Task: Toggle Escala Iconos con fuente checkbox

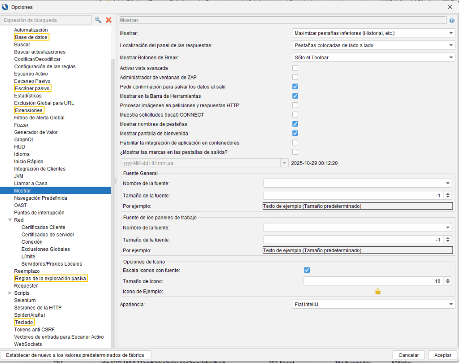Action: pos(307,270)
